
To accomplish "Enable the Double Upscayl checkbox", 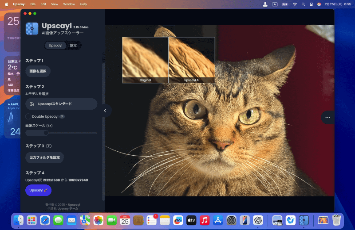I will tap(28, 116).
